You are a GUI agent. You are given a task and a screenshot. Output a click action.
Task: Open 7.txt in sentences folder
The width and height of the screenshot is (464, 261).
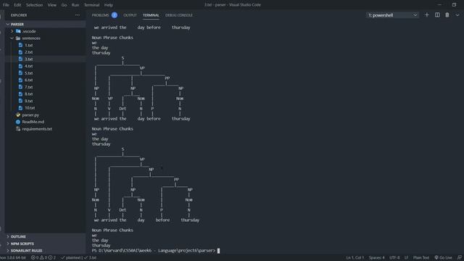point(28,87)
